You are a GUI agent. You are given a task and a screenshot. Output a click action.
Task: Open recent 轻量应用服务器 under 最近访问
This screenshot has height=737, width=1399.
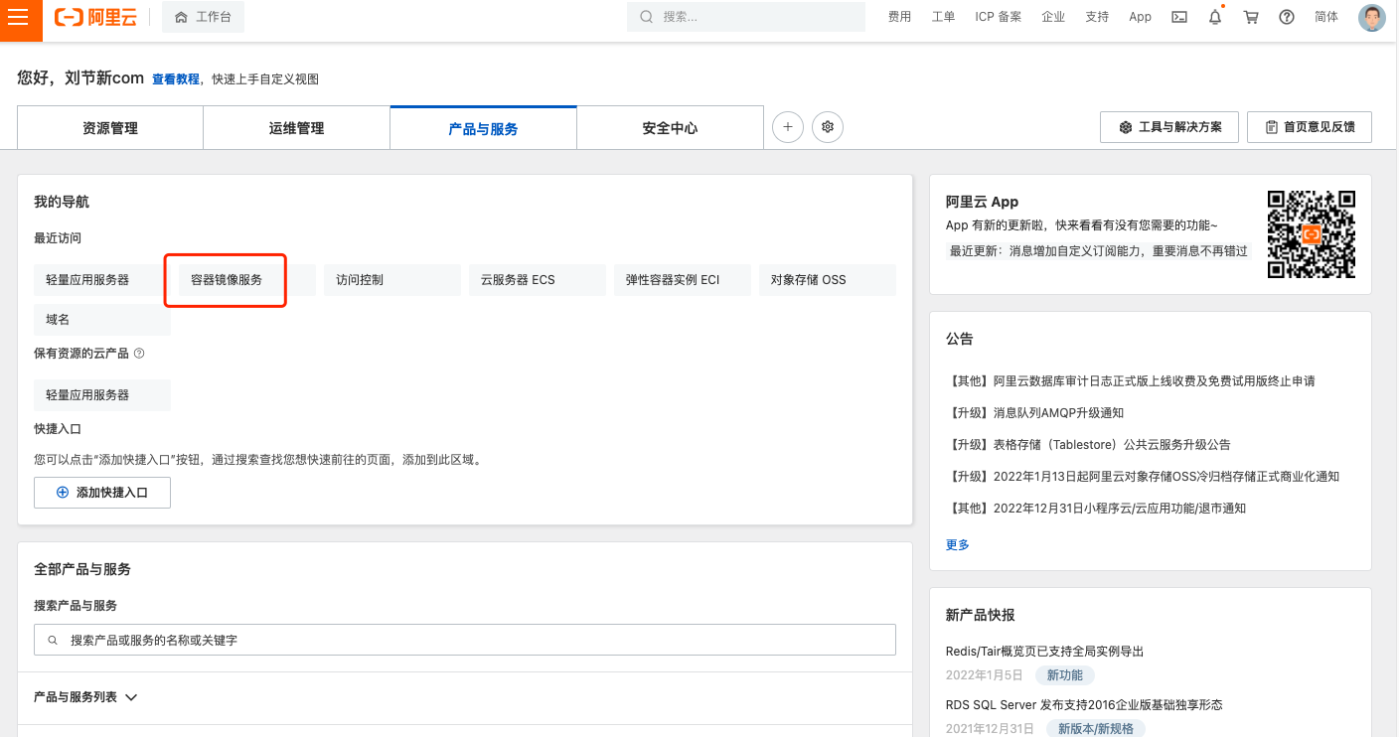[x=102, y=280]
